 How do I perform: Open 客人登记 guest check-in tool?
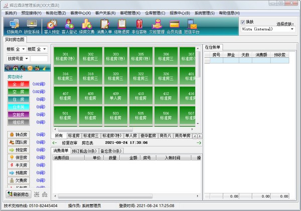(69, 26)
